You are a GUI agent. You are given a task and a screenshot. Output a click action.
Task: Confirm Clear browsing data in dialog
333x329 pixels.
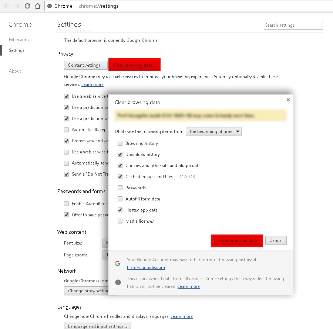[237, 241]
